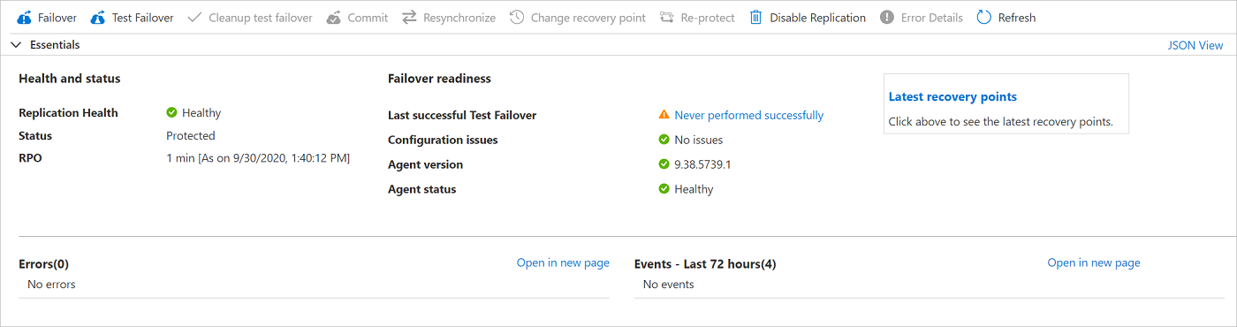Select Resynchronize in the toolbar
1237x327 pixels.
449,18
